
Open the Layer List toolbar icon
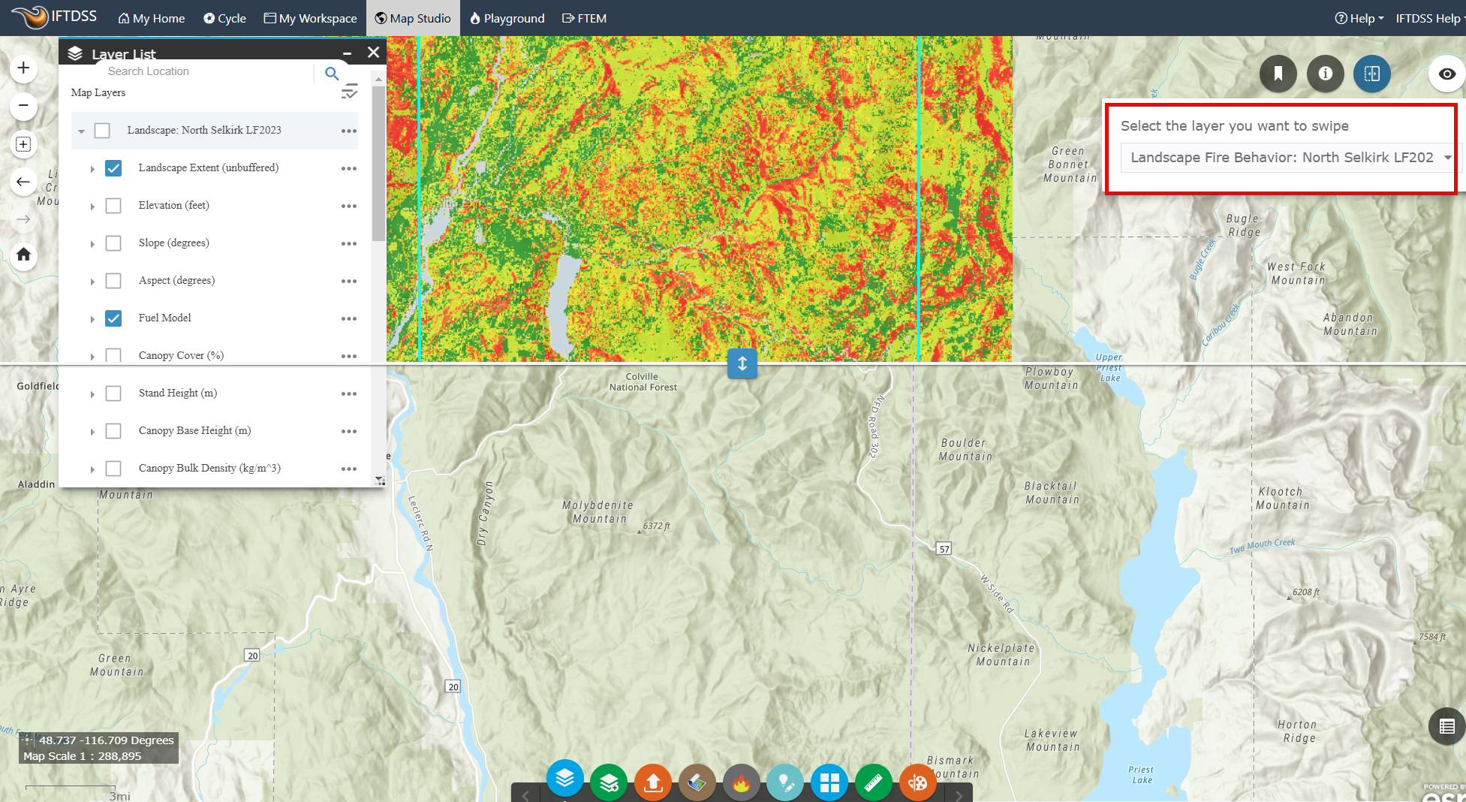(x=565, y=782)
